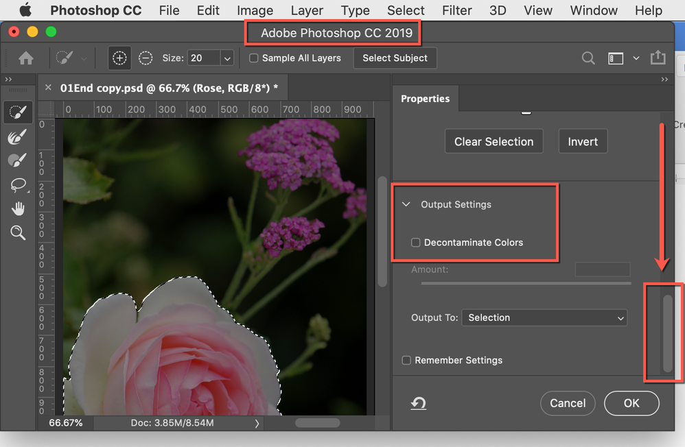Select the Brush tool in left toolbar
The width and height of the screenshot is (685, 447).
17,160
